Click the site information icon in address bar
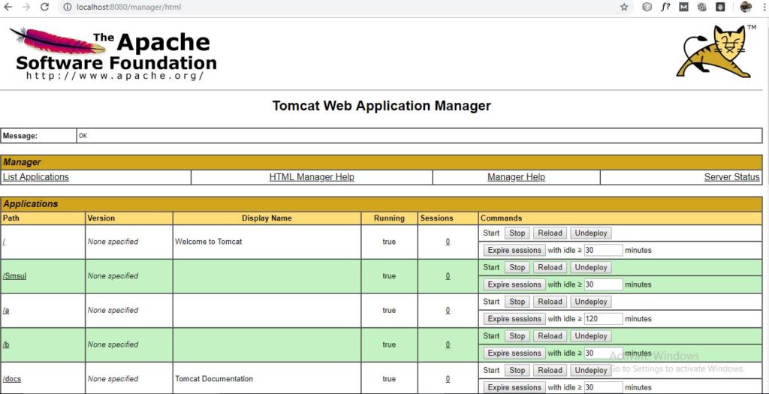 click(67, 7)
